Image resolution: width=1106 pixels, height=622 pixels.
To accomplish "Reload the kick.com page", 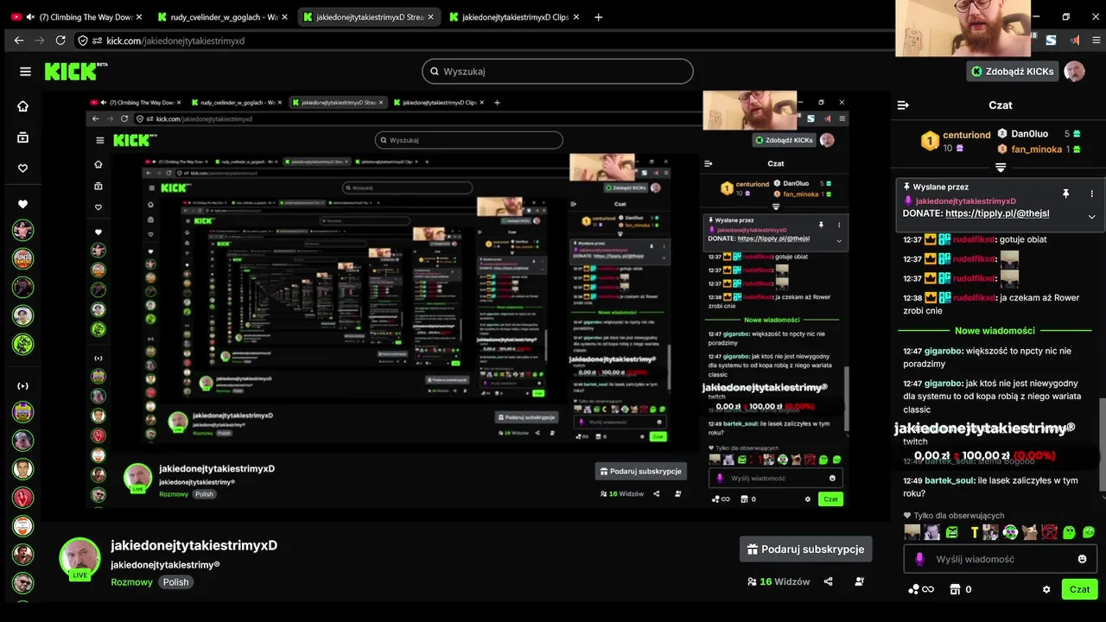I will click(x=60, y=41).
